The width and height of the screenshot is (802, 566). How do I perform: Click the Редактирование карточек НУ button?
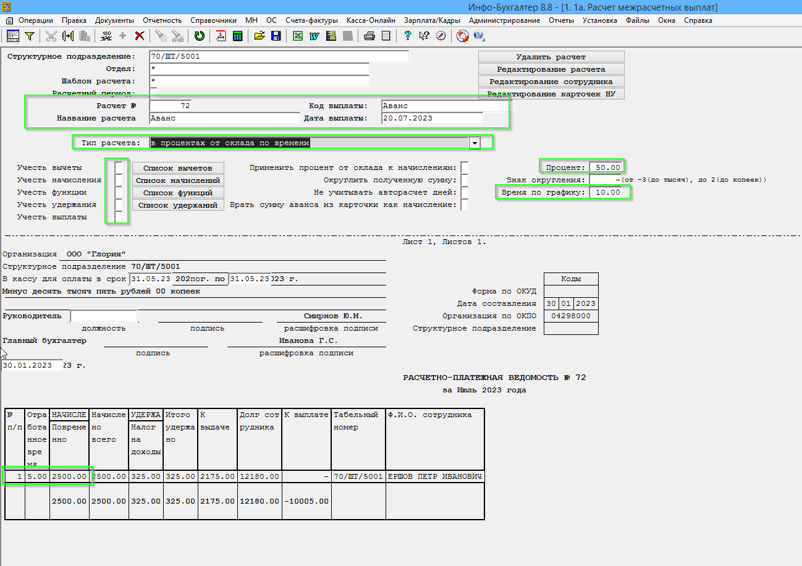click(551, 94)
